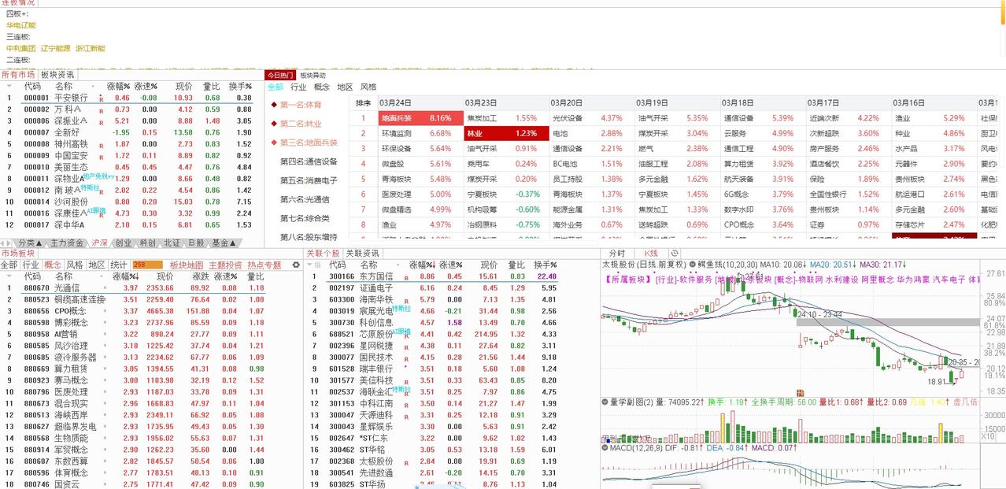1006x489 pixels.
Task: Click the refresh icon right of the K线 tab
Action: tap(673, 254)
